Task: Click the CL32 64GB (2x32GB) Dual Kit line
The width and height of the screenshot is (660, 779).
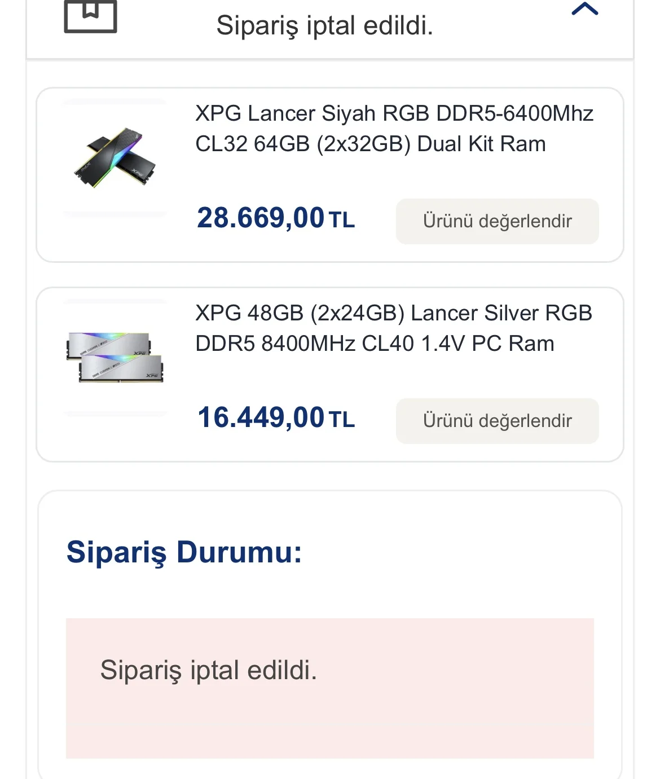Action: tap(371, 144)
